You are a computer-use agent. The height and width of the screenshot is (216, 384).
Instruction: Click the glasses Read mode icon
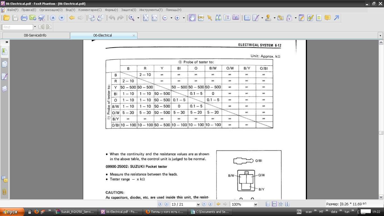tap(201, 18)
